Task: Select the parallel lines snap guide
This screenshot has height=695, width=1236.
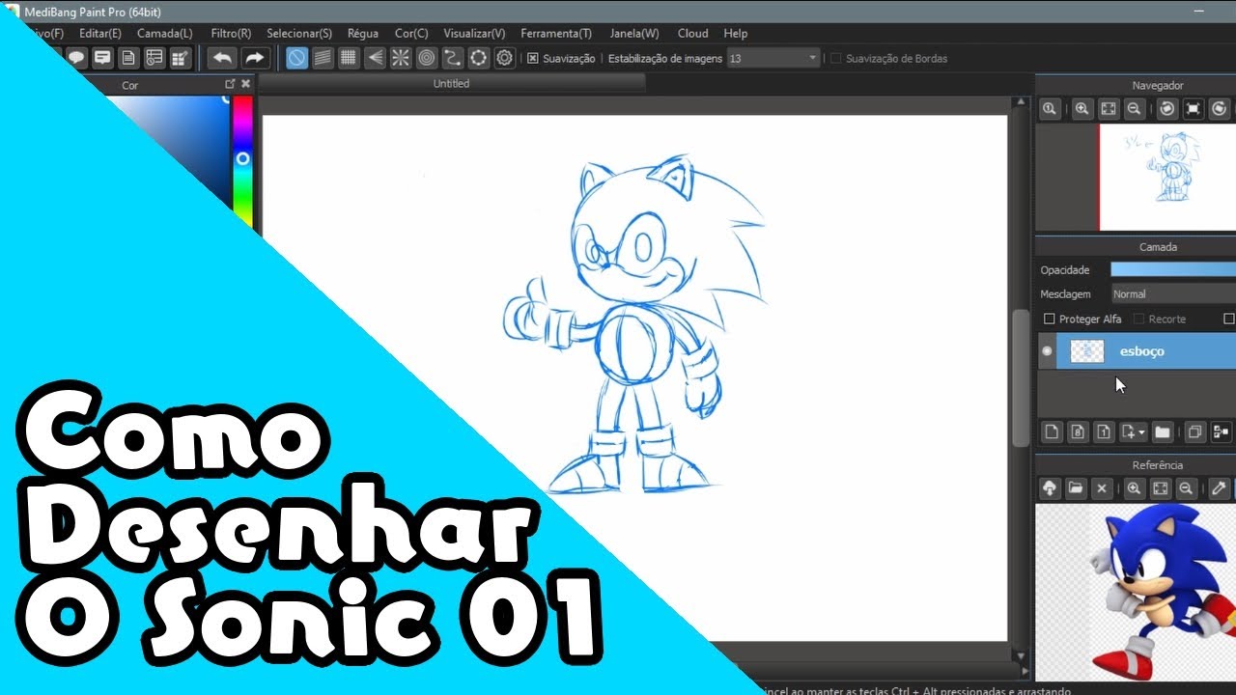Action: click(x=323, y=58)
